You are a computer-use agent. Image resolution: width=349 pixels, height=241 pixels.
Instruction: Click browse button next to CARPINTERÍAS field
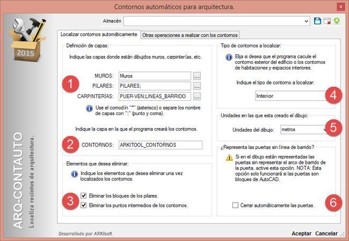[197, 96]
